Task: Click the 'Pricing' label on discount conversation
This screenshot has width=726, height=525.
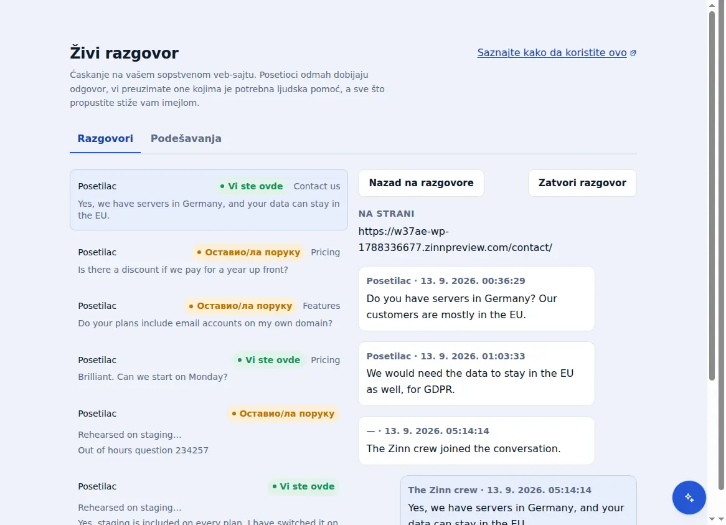Action: (x=325, y=252)
